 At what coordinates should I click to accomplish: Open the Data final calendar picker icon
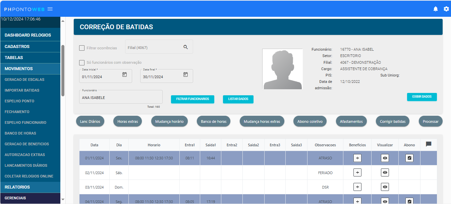point(185,75)
